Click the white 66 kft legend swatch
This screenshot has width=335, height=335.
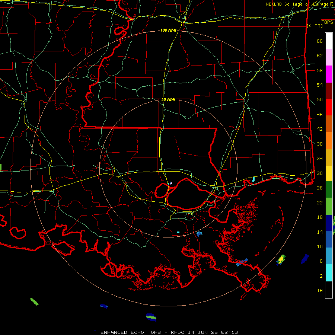[329, 41]
